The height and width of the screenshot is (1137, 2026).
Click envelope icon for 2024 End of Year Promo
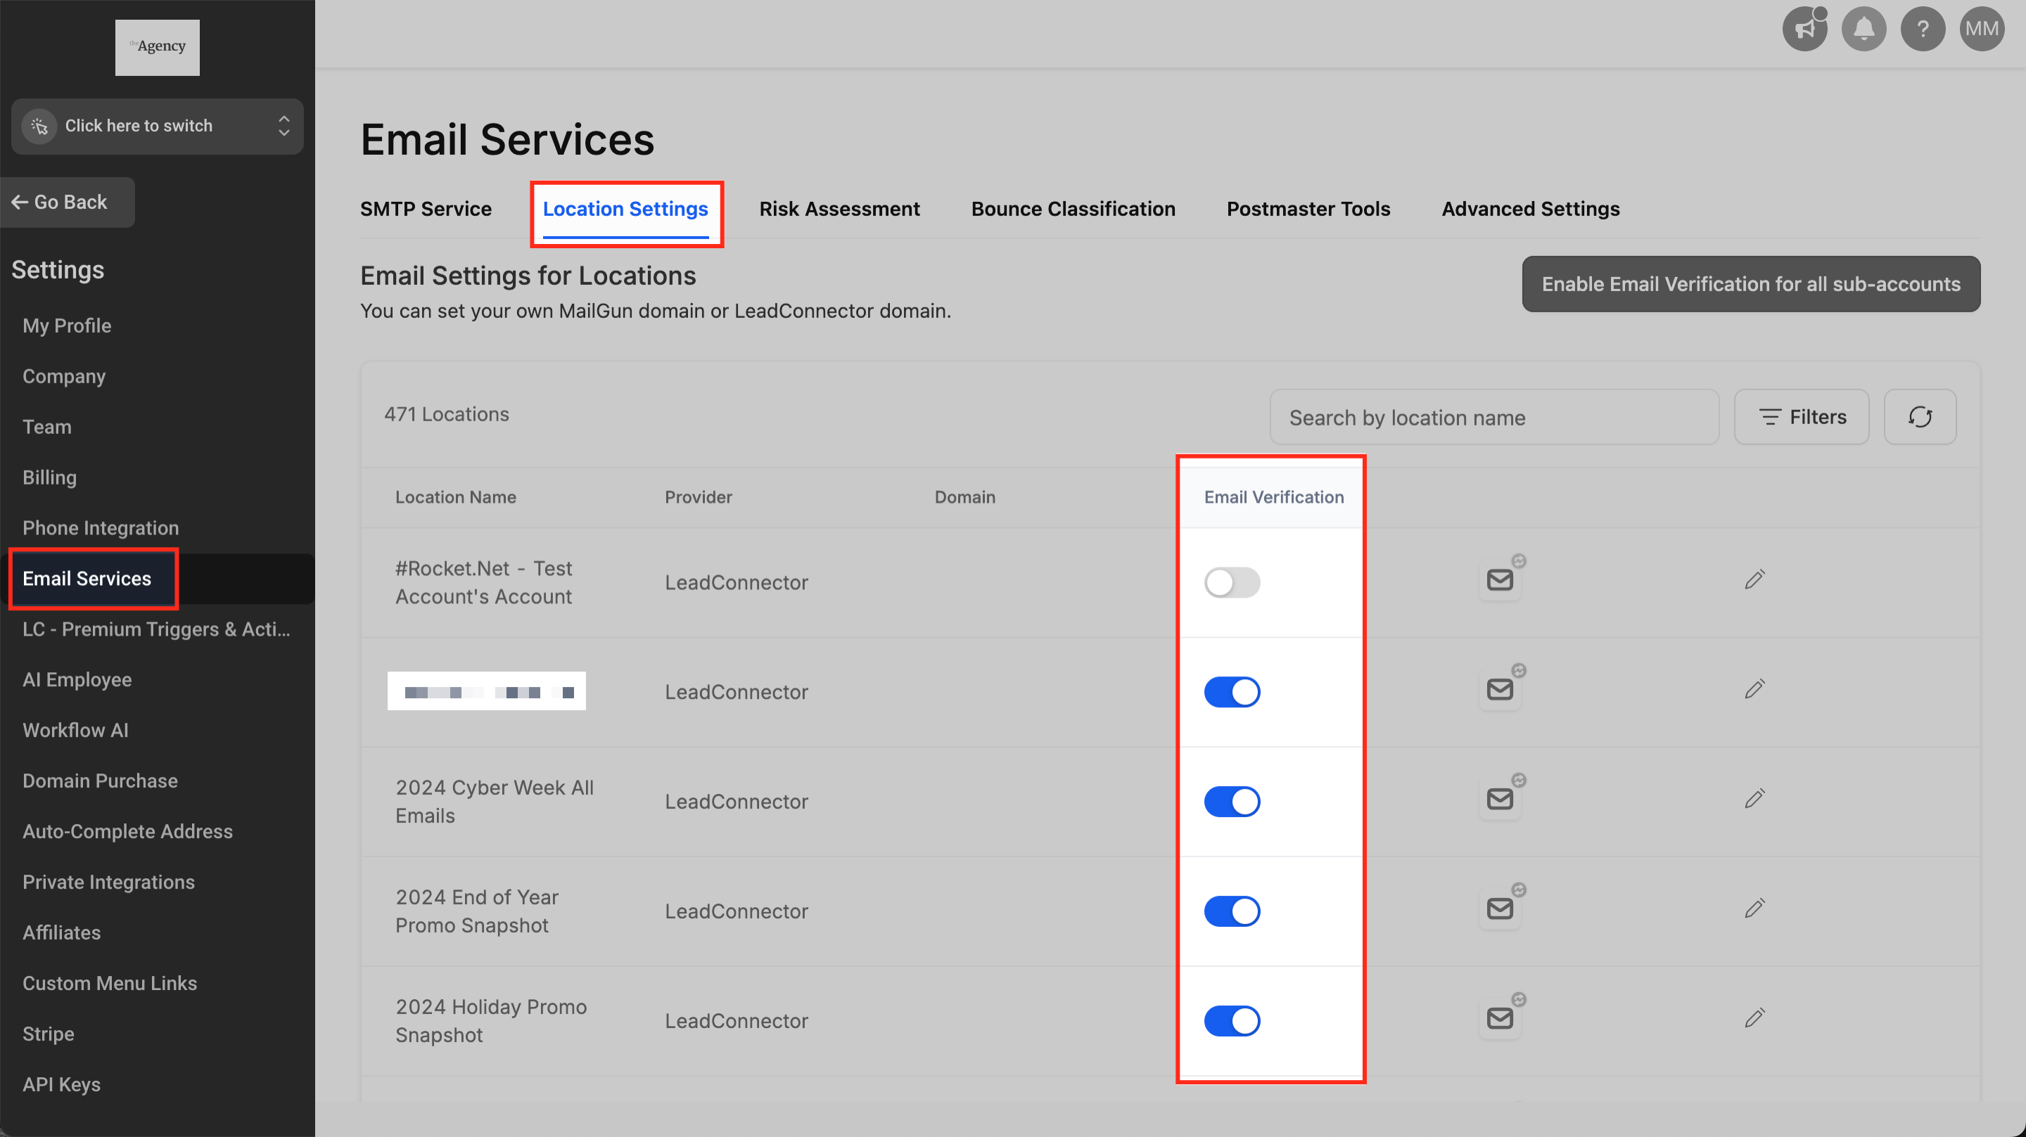(x=1500, y=909)
